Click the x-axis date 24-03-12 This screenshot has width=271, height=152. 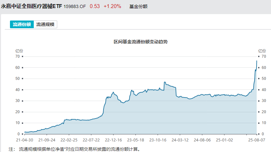pos(180,140)
